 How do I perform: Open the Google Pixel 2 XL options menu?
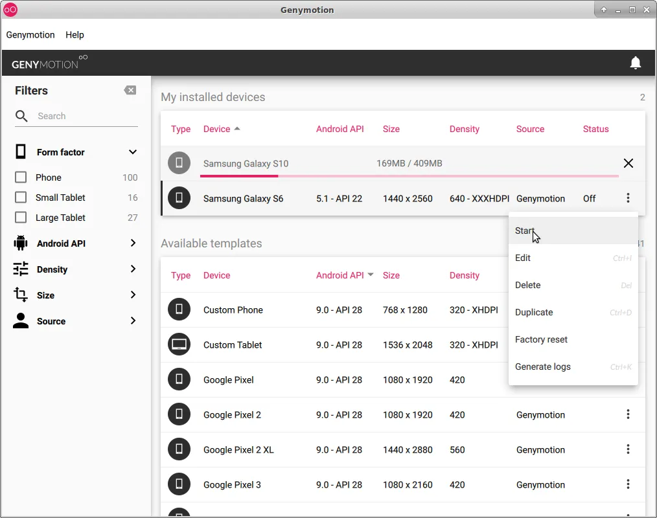click(x=628, y=449)
